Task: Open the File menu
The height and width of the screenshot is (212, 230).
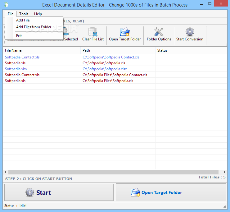Action: pyautogui.click(x=11, y=14)
